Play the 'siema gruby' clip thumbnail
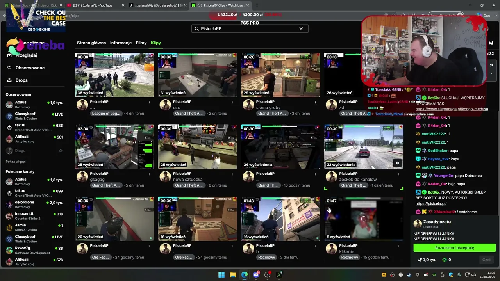 (x=280, y=75)
